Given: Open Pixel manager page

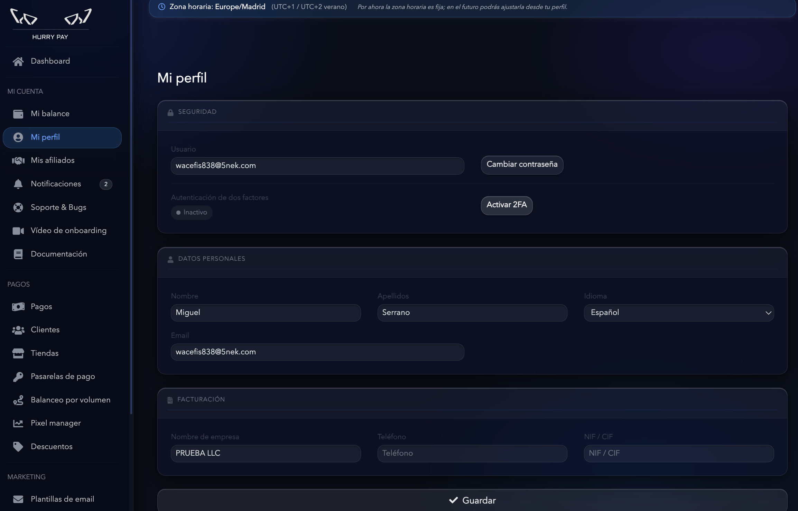Looking at the screenshot, I should (62, 423).
